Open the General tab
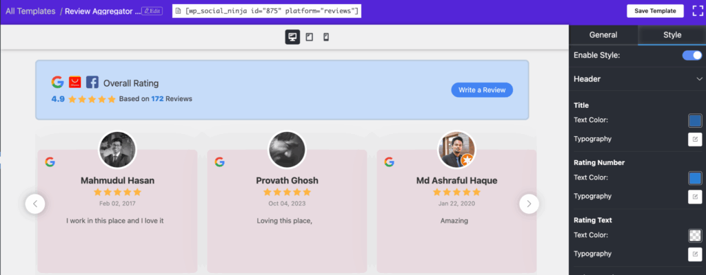This screenshot has width=706, height=275. click(603, 35)
